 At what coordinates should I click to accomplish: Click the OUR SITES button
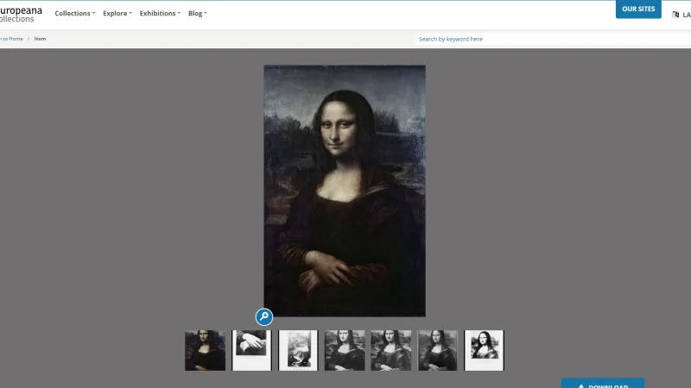[638, 9]
